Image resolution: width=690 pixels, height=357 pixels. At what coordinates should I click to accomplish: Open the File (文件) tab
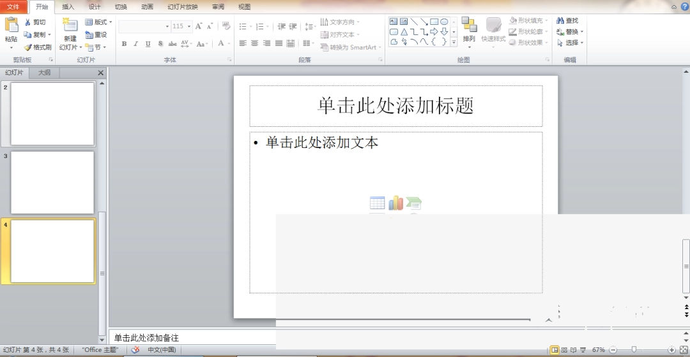coord(13,6)
